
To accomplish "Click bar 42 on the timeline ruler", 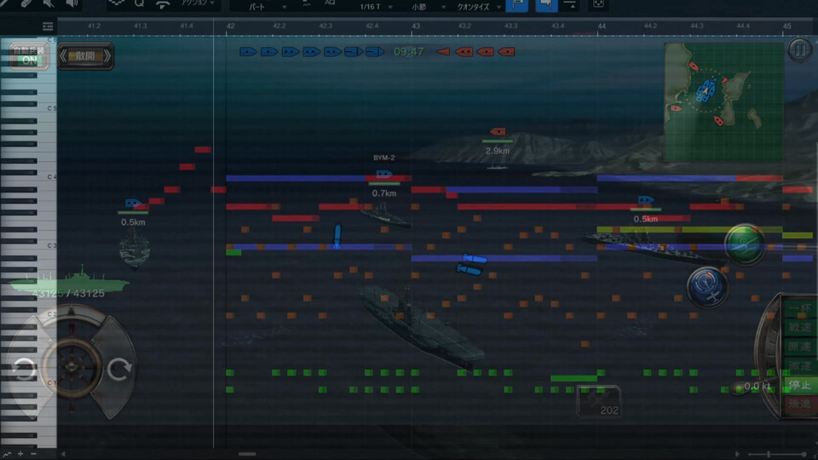I will 230,26.
